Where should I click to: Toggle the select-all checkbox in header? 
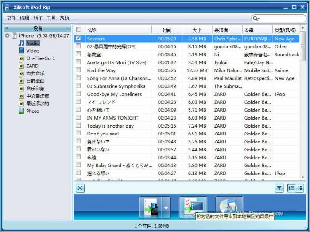[78, 30]
